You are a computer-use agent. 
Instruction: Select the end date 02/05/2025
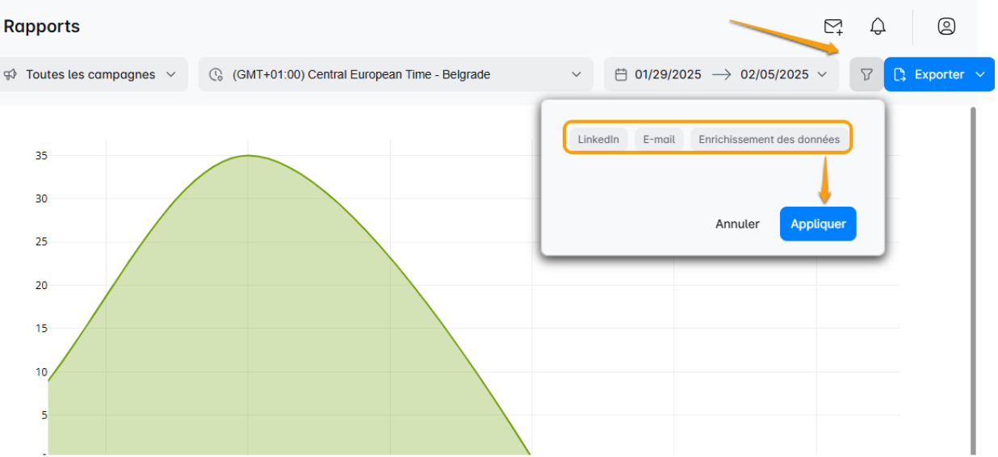pyautogui.click(x=774, y=74)
